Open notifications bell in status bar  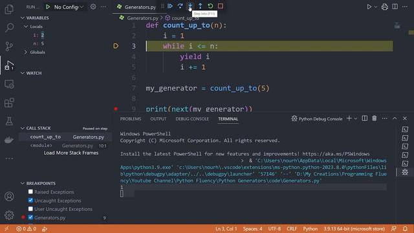405,228
